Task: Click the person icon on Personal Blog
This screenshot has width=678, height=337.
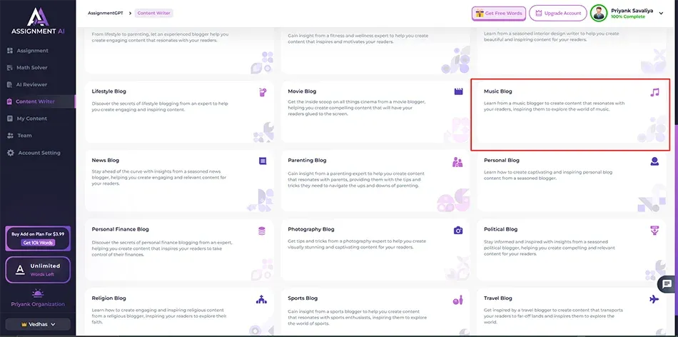Action: 654,161
